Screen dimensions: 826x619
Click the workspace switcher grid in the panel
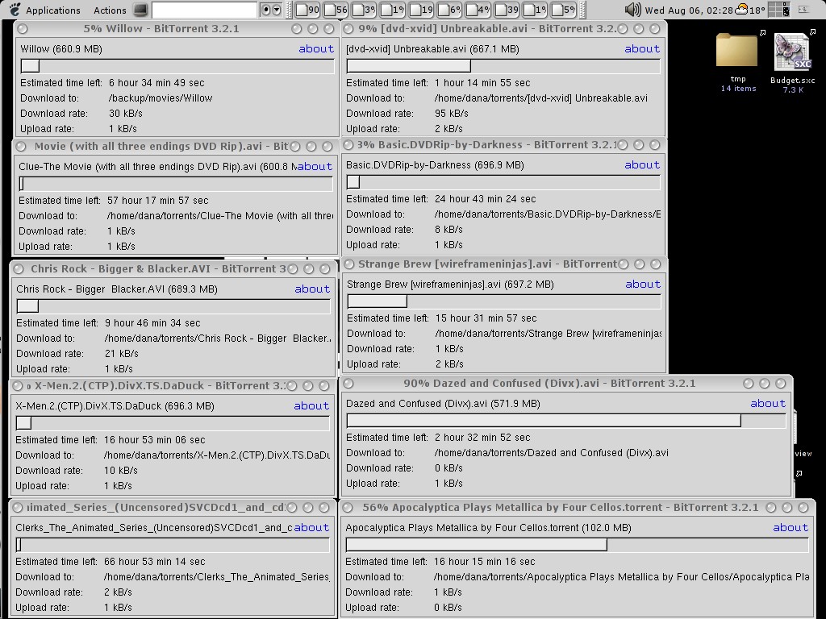779,10
